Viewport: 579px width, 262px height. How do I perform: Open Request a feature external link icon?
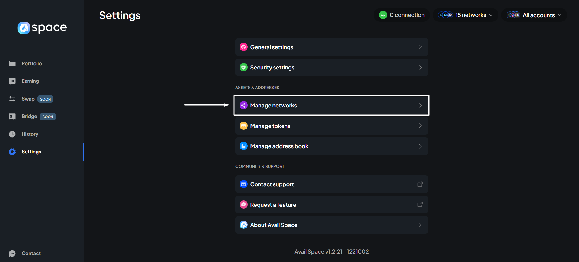[x=420, y=205]
